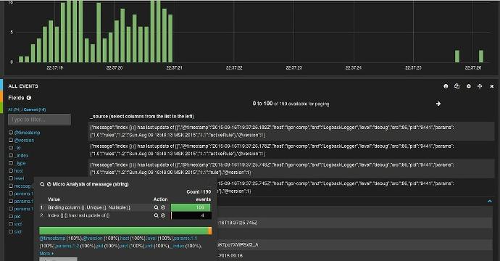Click magnifier icon for Binding column value
The height and width of the screenshot is (261, 500).
pyautogui.click(x=157, y=207)
